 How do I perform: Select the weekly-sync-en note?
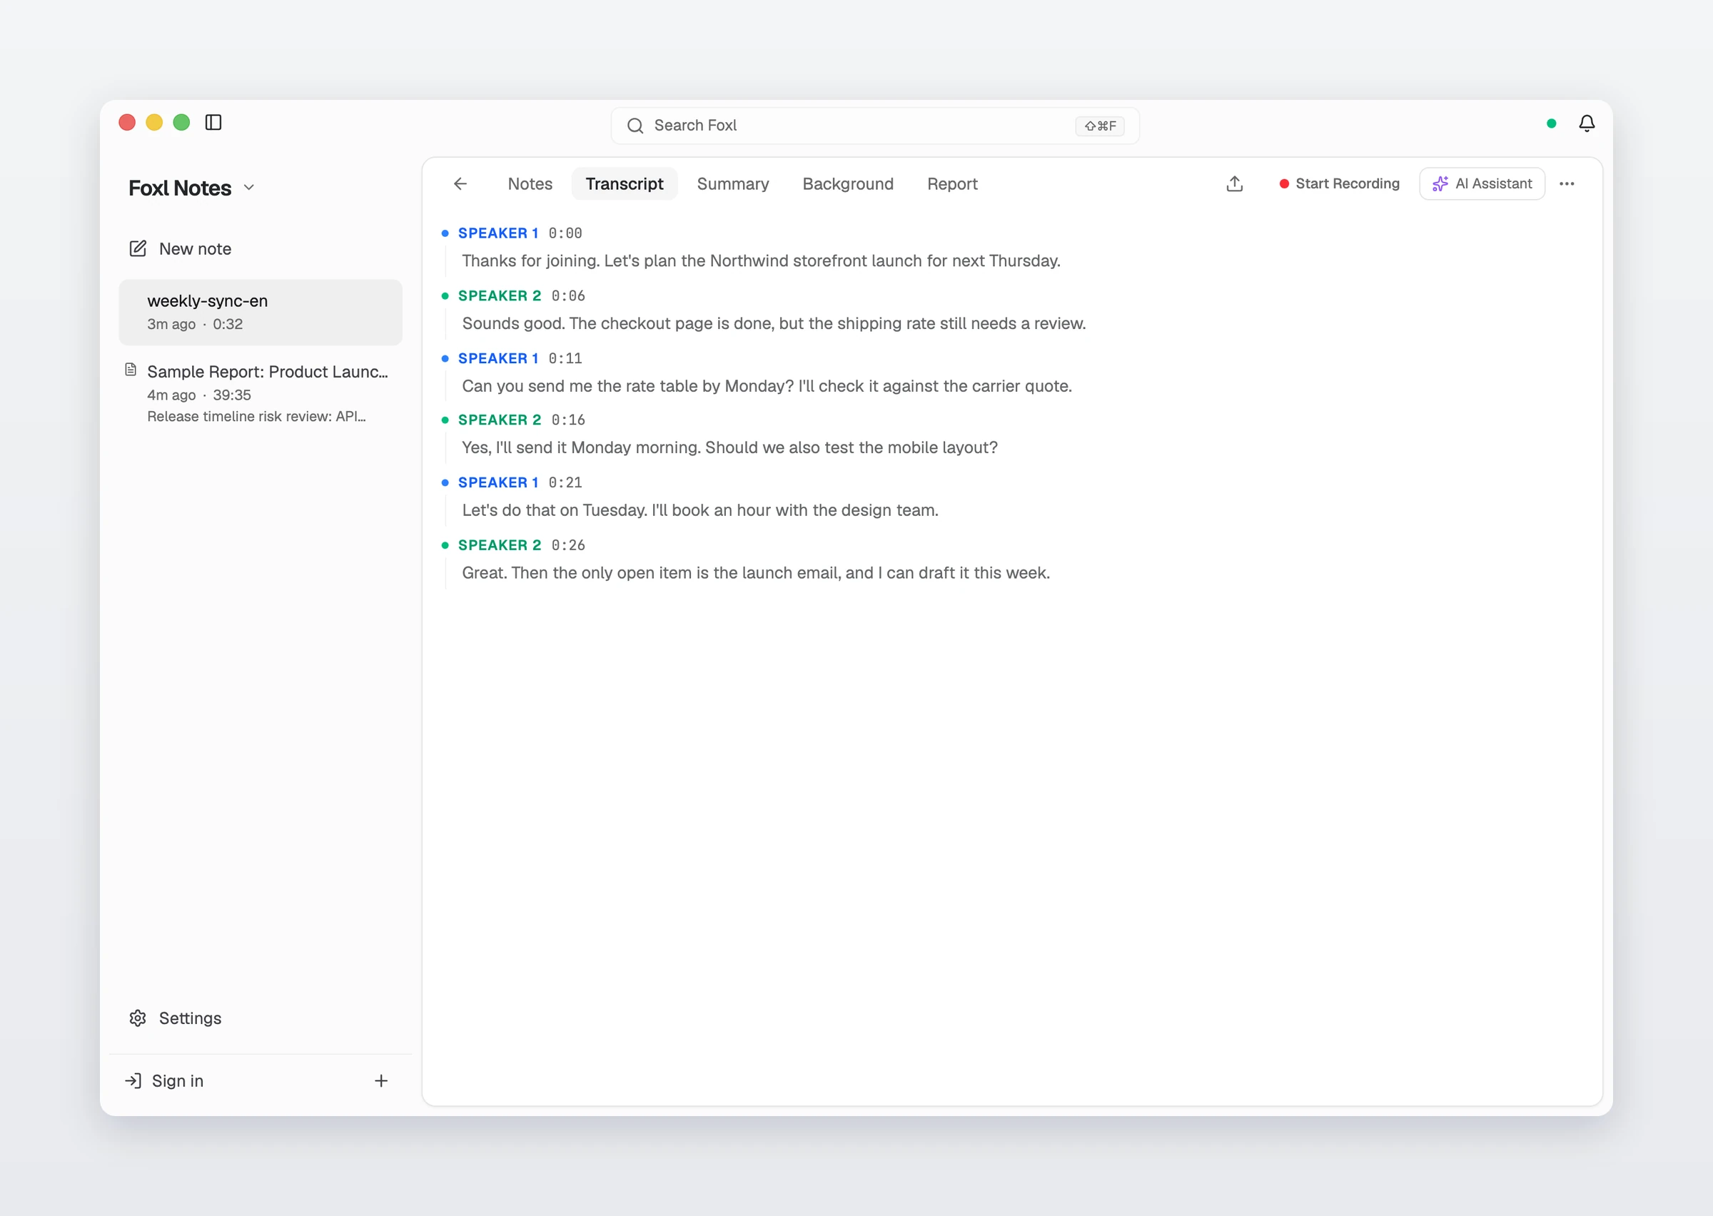tap(261, 313)
